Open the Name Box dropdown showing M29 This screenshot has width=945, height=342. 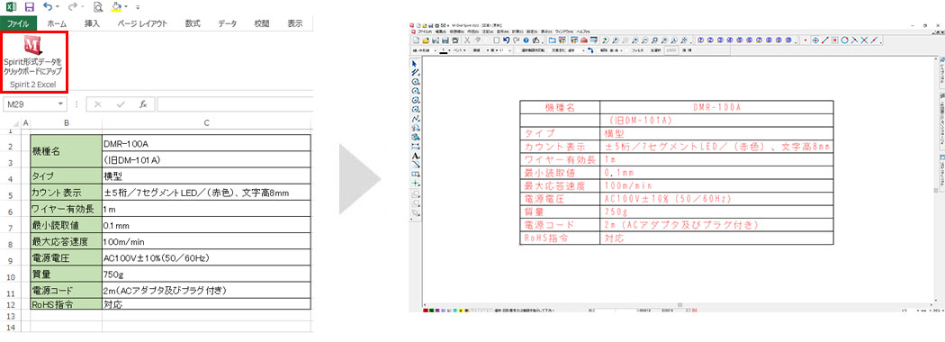(x=60, y=104)
